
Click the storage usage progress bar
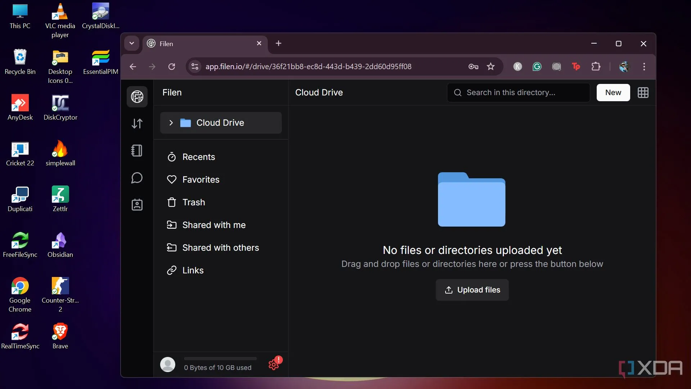click(x=220, y=359)
